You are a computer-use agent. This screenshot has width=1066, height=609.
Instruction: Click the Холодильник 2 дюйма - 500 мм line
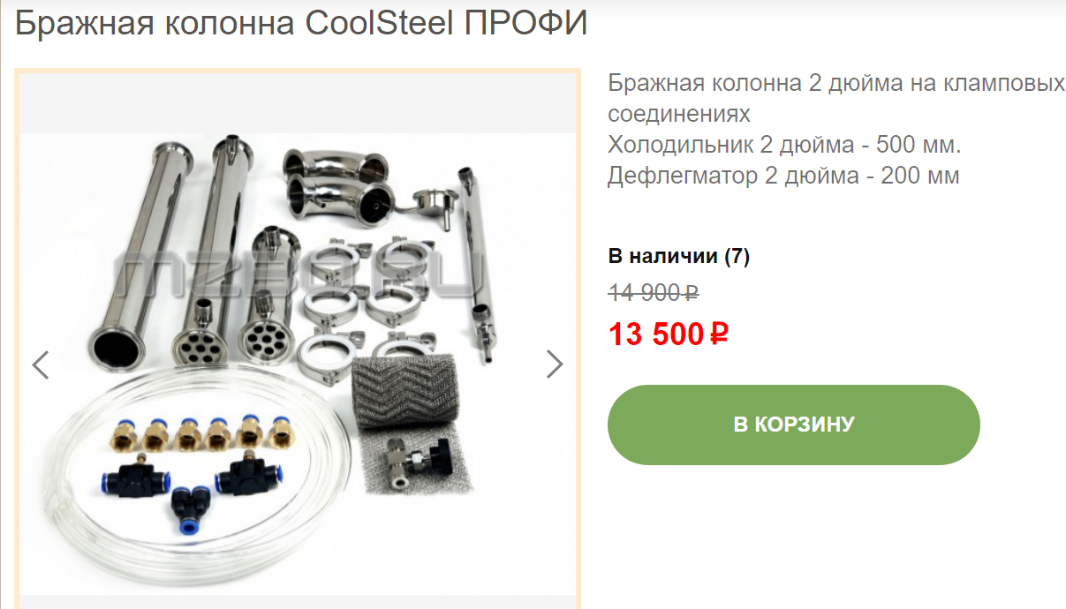pos(784,145)
